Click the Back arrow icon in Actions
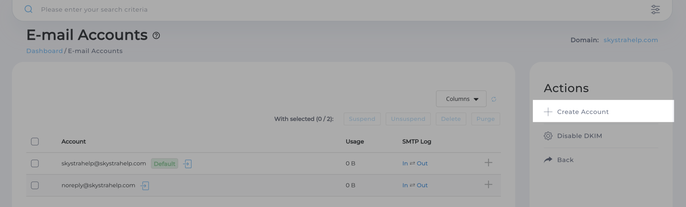The image size is (686, 207). [x=548, y=160]
